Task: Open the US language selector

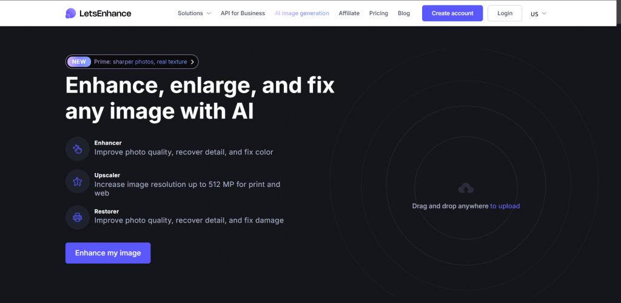Action: (539, 13)
